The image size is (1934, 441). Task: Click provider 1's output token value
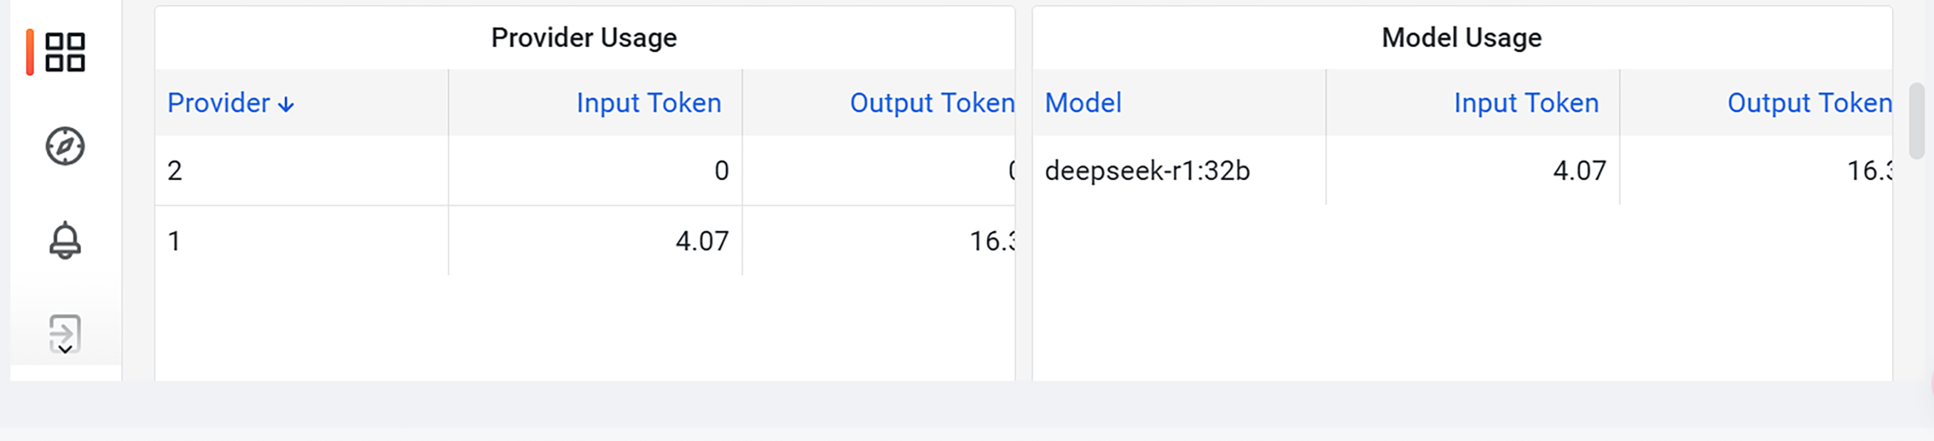pos(991,241)
